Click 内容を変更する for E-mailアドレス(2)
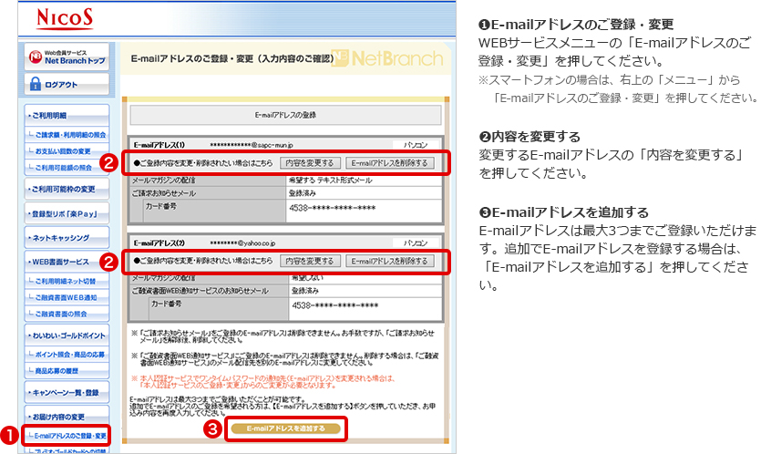761x454 pixels. (x=310, y=261)
